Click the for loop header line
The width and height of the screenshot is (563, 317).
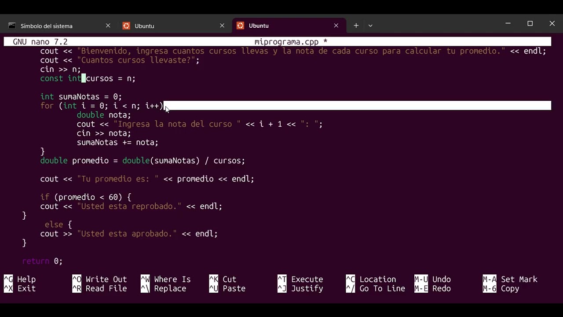coord(102,106)
